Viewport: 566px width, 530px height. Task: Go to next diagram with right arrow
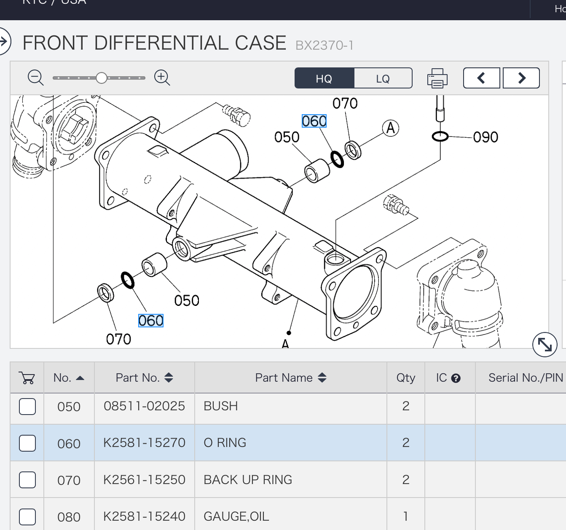[521, 78]
